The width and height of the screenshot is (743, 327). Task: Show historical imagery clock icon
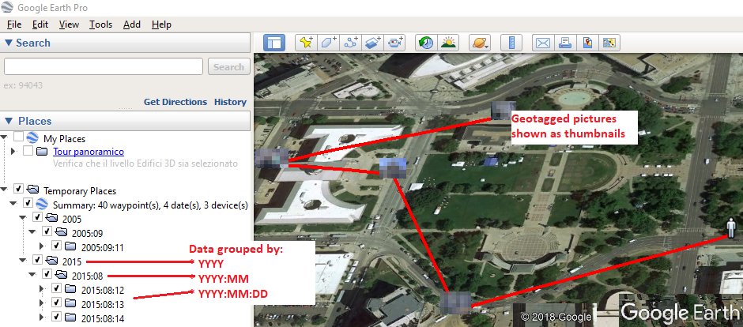pyautogui.click(x=425, y=43)
